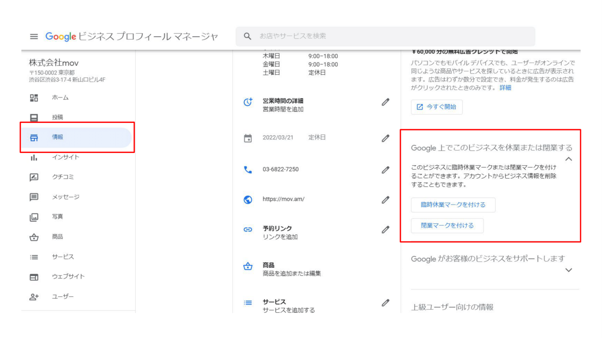Image resolution: width=602 pixels, height=338 pixels.
Task: Open ホーム in the sidebar
Action: click(x=60, y=98)
